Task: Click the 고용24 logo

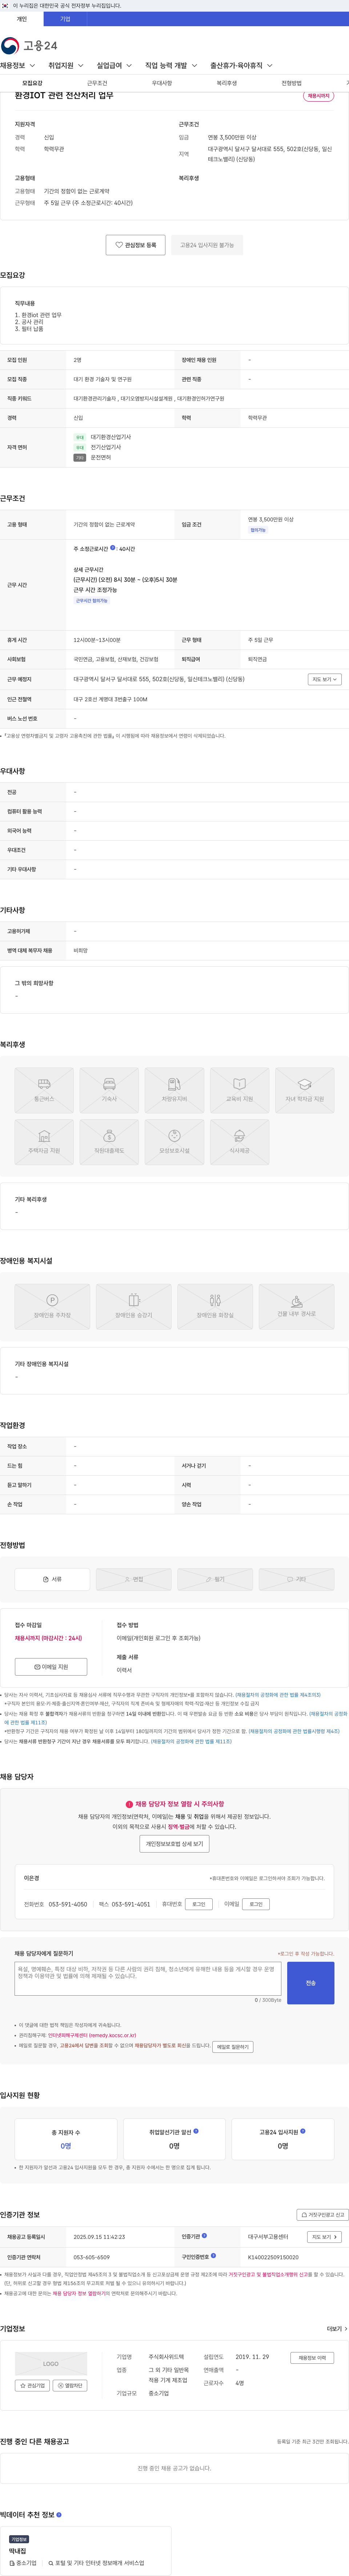Action: click(x=29, y=45)
